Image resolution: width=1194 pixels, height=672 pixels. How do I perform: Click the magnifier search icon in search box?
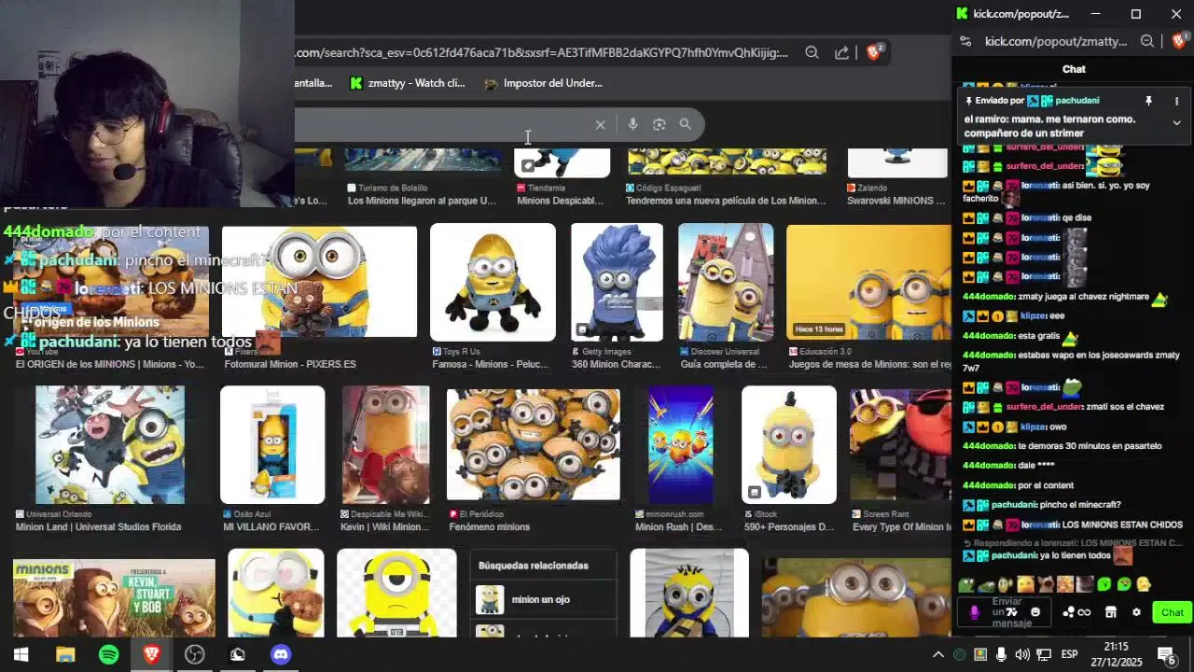[686, 124]
